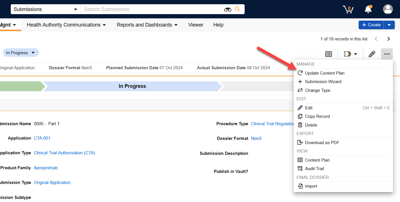Choose Download as PDF from the menu

click(321, 142)
